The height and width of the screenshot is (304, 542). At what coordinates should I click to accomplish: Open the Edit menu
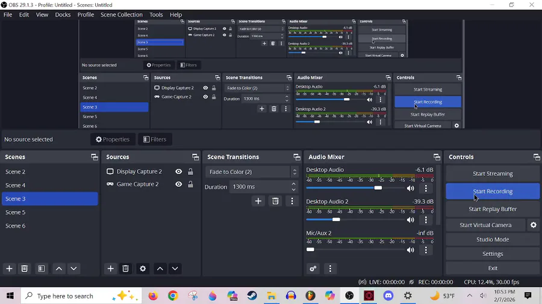pyautogui.click(x=24, y=14)
